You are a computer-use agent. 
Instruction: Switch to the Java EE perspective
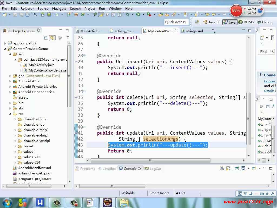tap(212, 22)
